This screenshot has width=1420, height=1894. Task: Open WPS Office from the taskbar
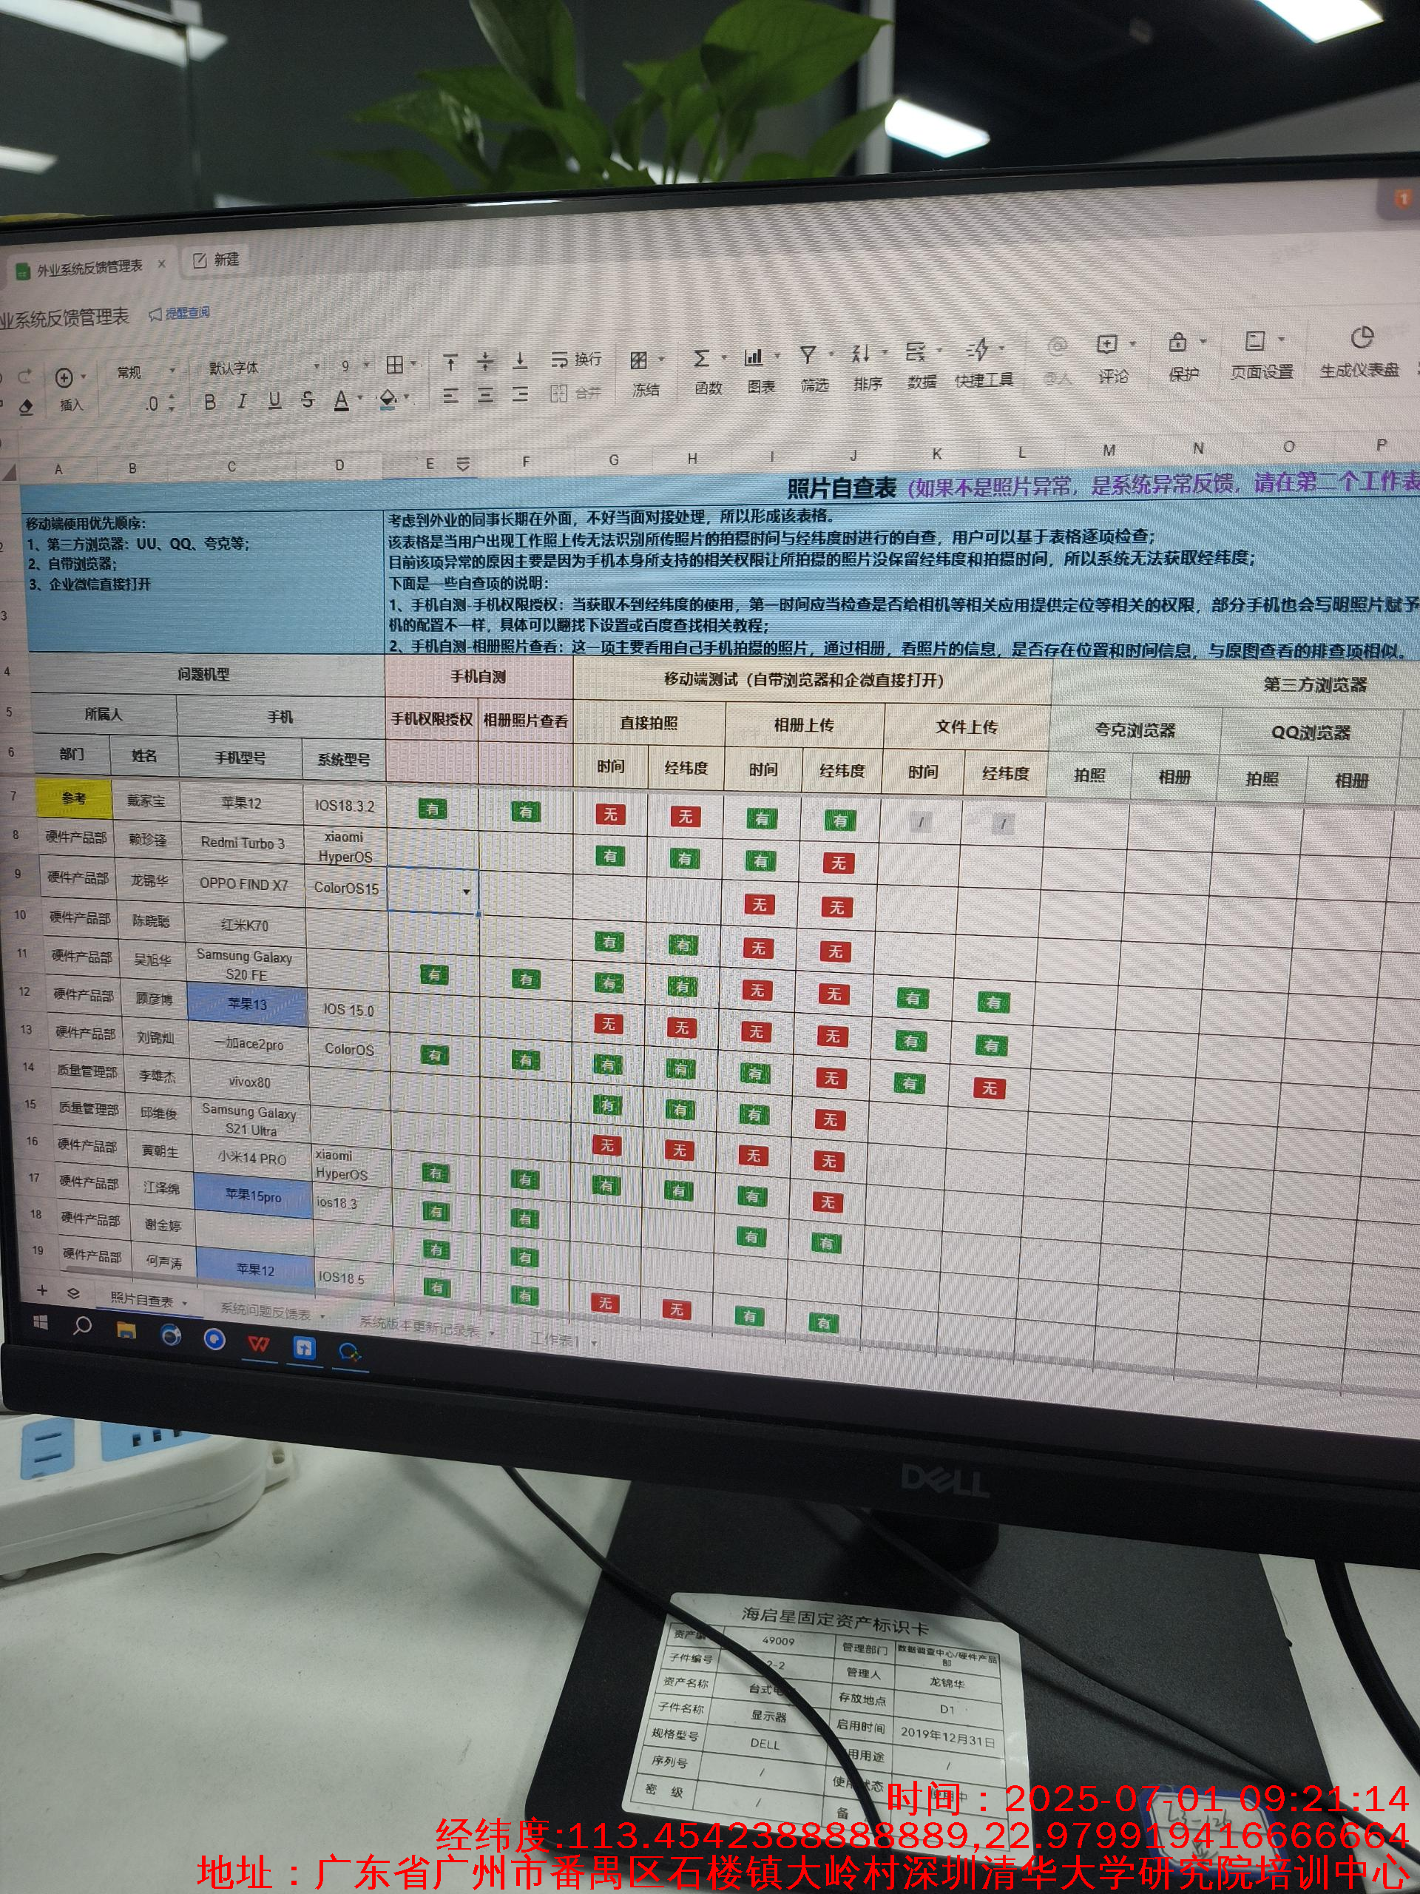coord(259,1345)
